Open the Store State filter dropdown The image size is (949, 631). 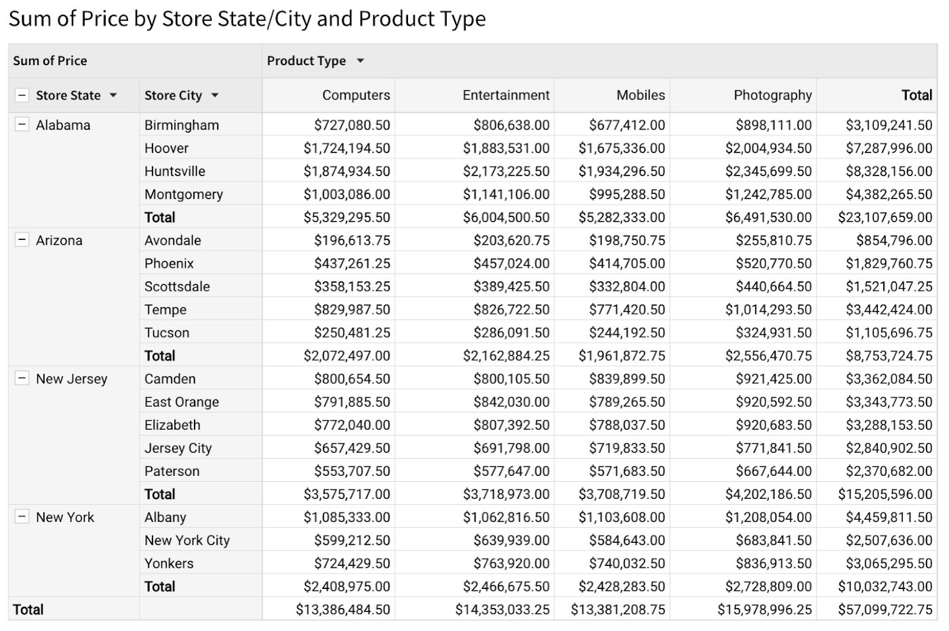(x=114, y=95)
